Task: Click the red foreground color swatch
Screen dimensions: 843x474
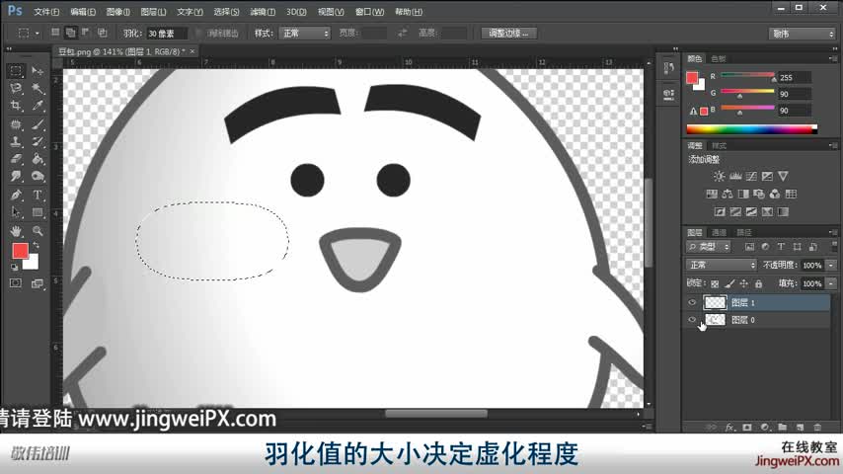Action: pos(20,251)
